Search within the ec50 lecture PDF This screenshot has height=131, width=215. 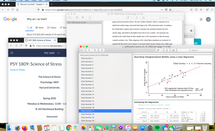[195, 50]
